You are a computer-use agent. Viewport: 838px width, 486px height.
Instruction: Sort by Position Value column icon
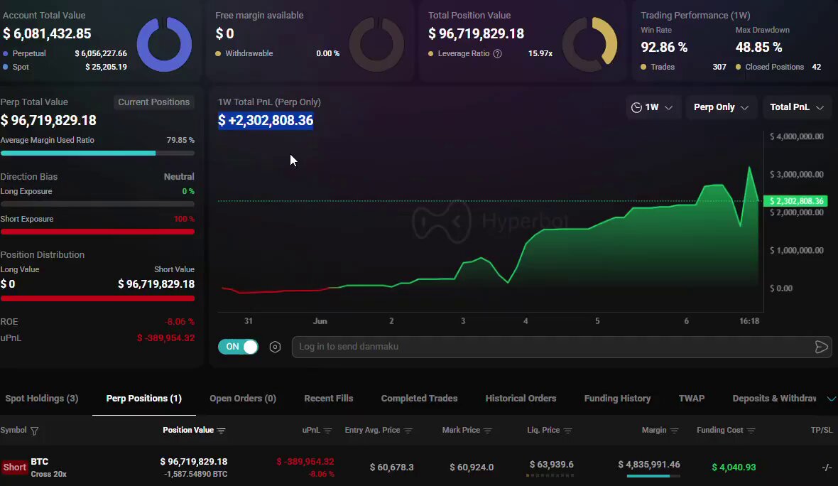point(222,431)
